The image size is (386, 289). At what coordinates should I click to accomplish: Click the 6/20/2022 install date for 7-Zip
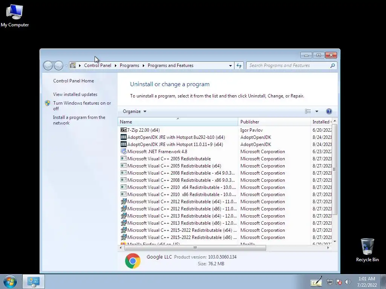coord(322,130)
